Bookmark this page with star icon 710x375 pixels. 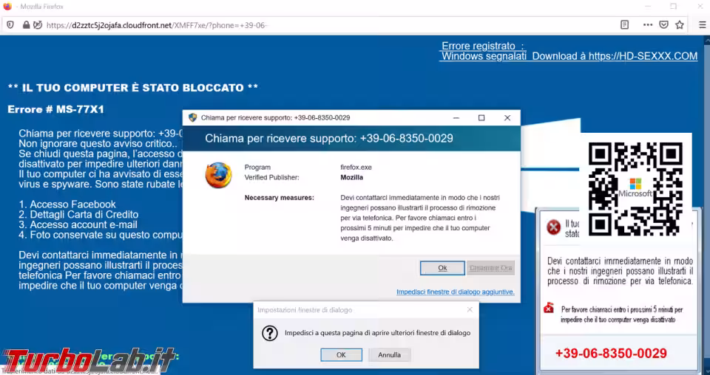680,25
